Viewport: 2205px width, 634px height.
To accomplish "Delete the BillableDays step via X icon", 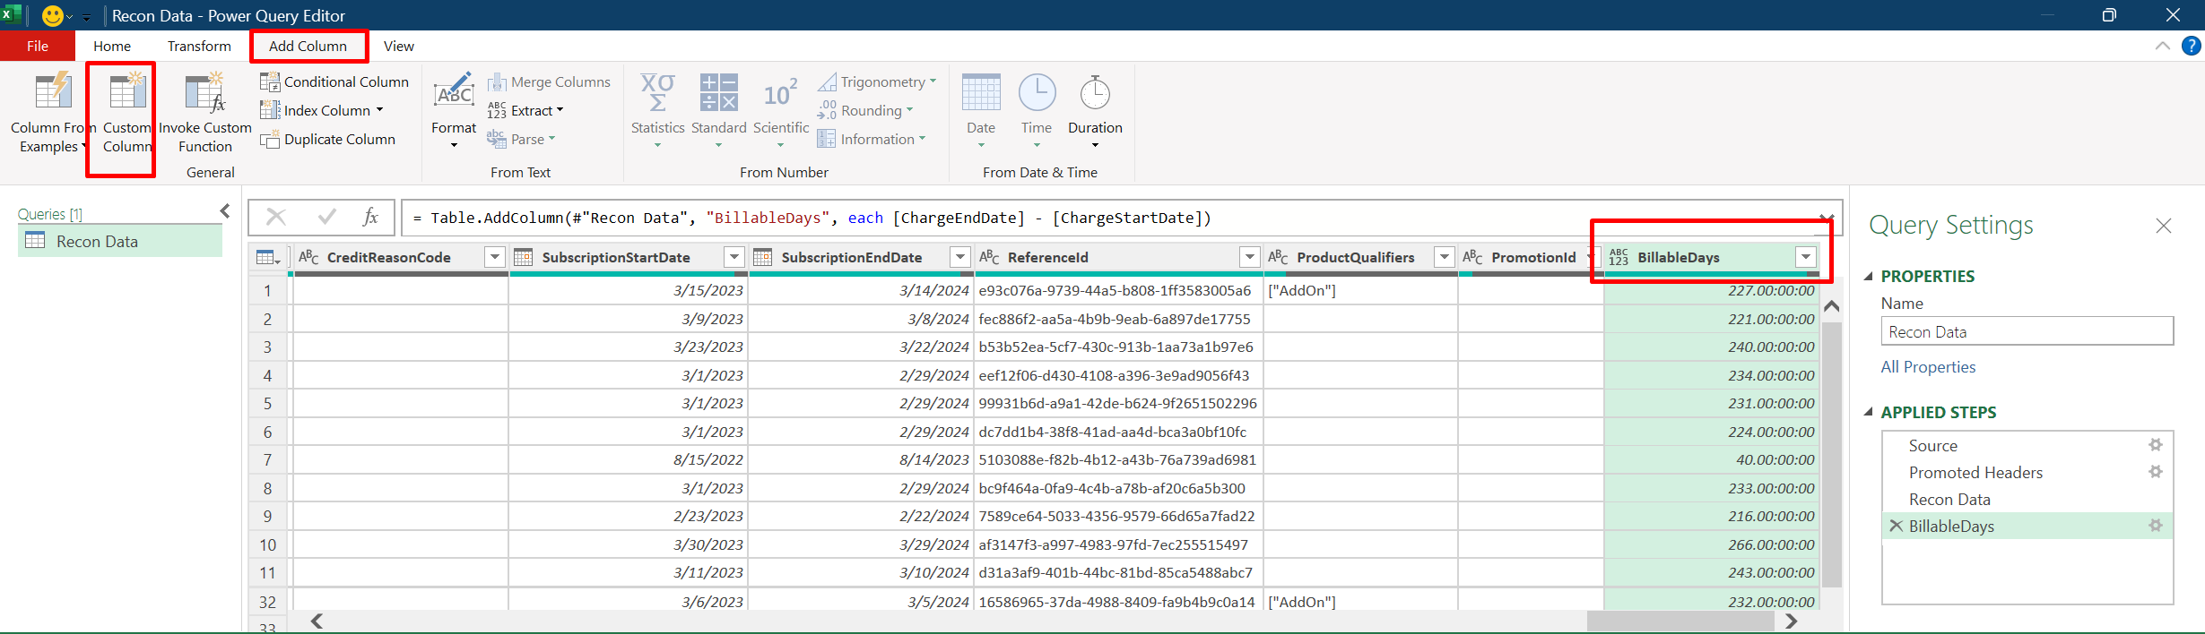I will pyautogui.click(x=1896, y=526).
